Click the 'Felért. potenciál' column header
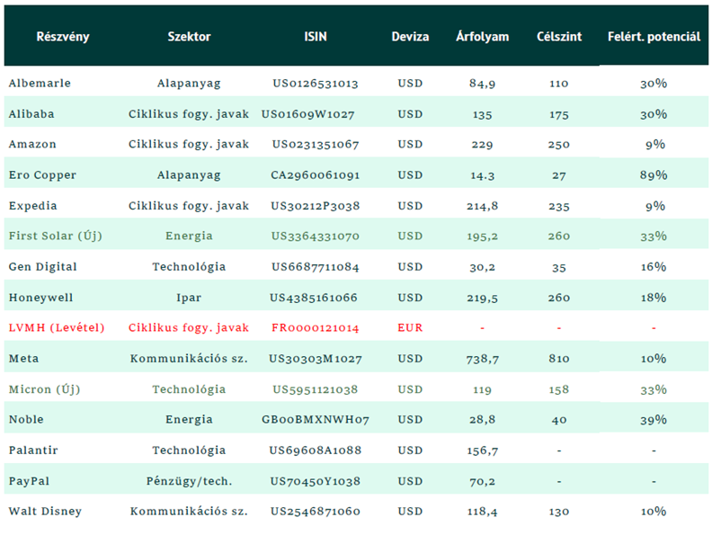The image size is (712, 544). point(654,37)
